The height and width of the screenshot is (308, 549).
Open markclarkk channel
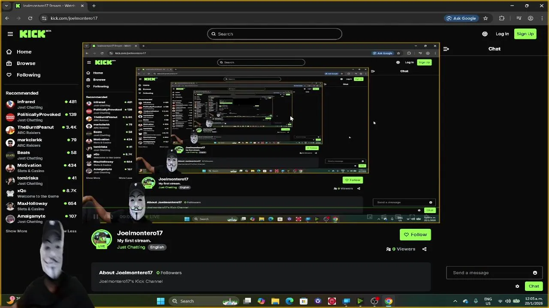point(41,142)
